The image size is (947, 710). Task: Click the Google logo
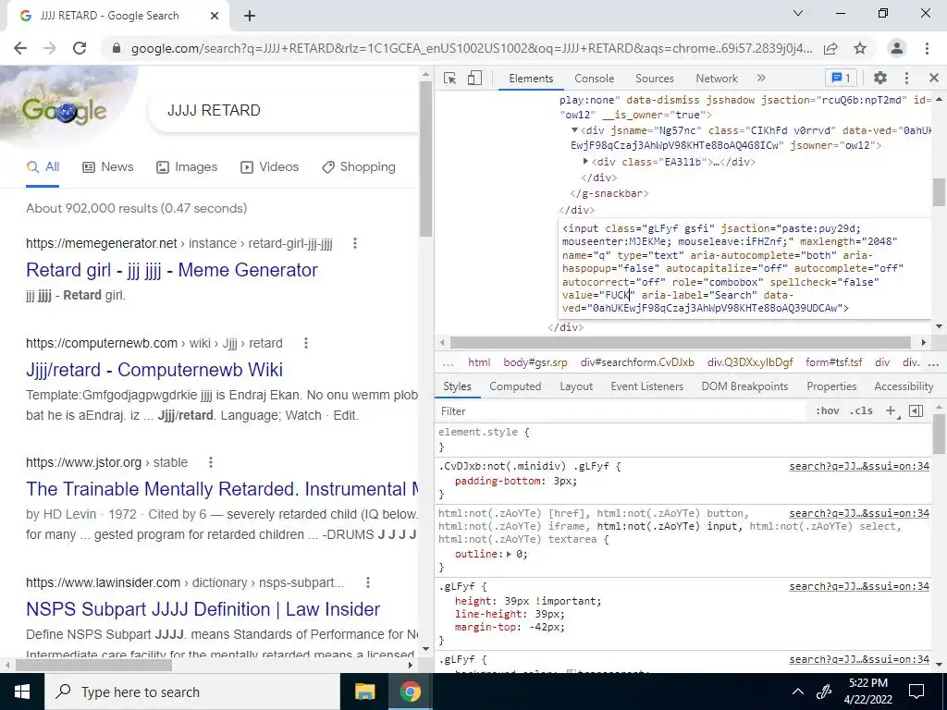[x=65, y=111]
